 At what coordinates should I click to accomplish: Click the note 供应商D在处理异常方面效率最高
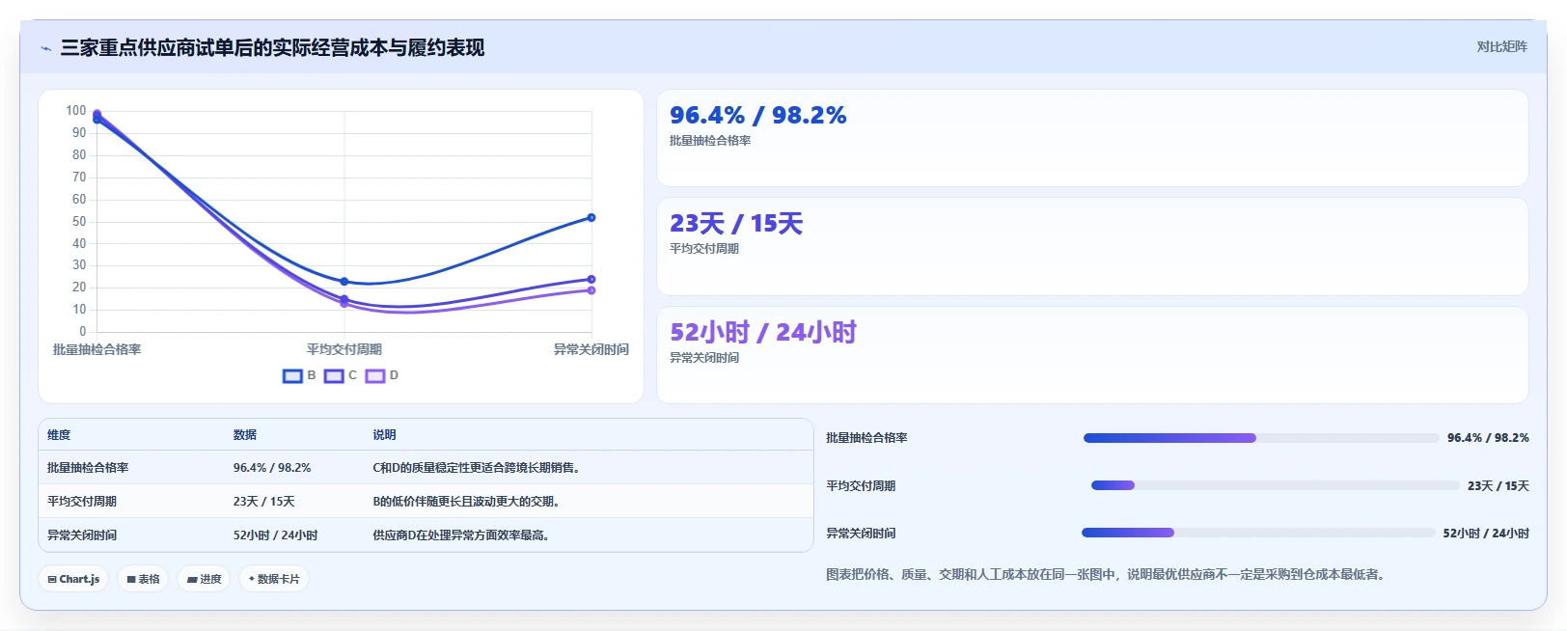(x=460, y=535)
